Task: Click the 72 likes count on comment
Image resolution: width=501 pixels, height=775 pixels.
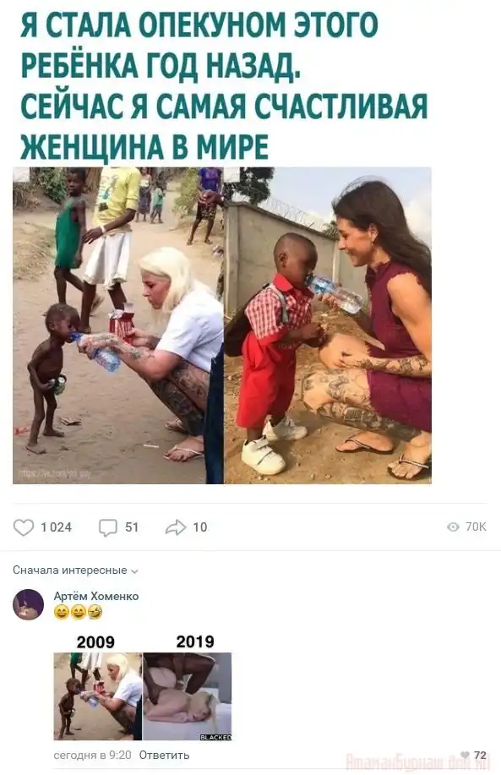Action: 480,755
